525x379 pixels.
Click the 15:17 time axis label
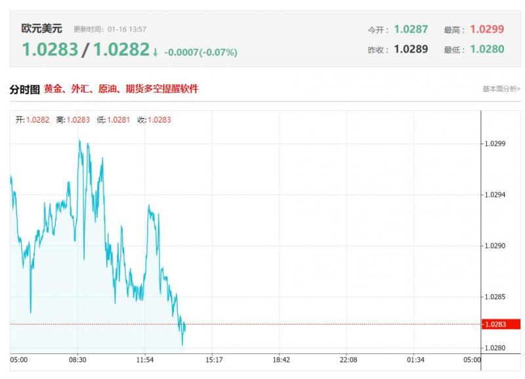214,360
